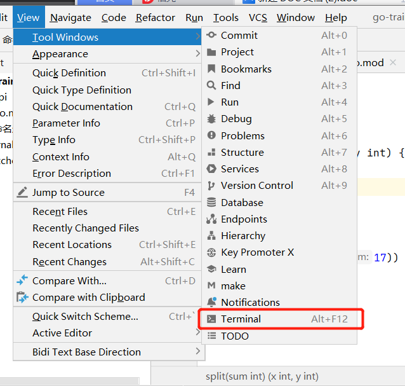Open the Version Control tool window
405x386 pixels.
click(x=257, y=186)
